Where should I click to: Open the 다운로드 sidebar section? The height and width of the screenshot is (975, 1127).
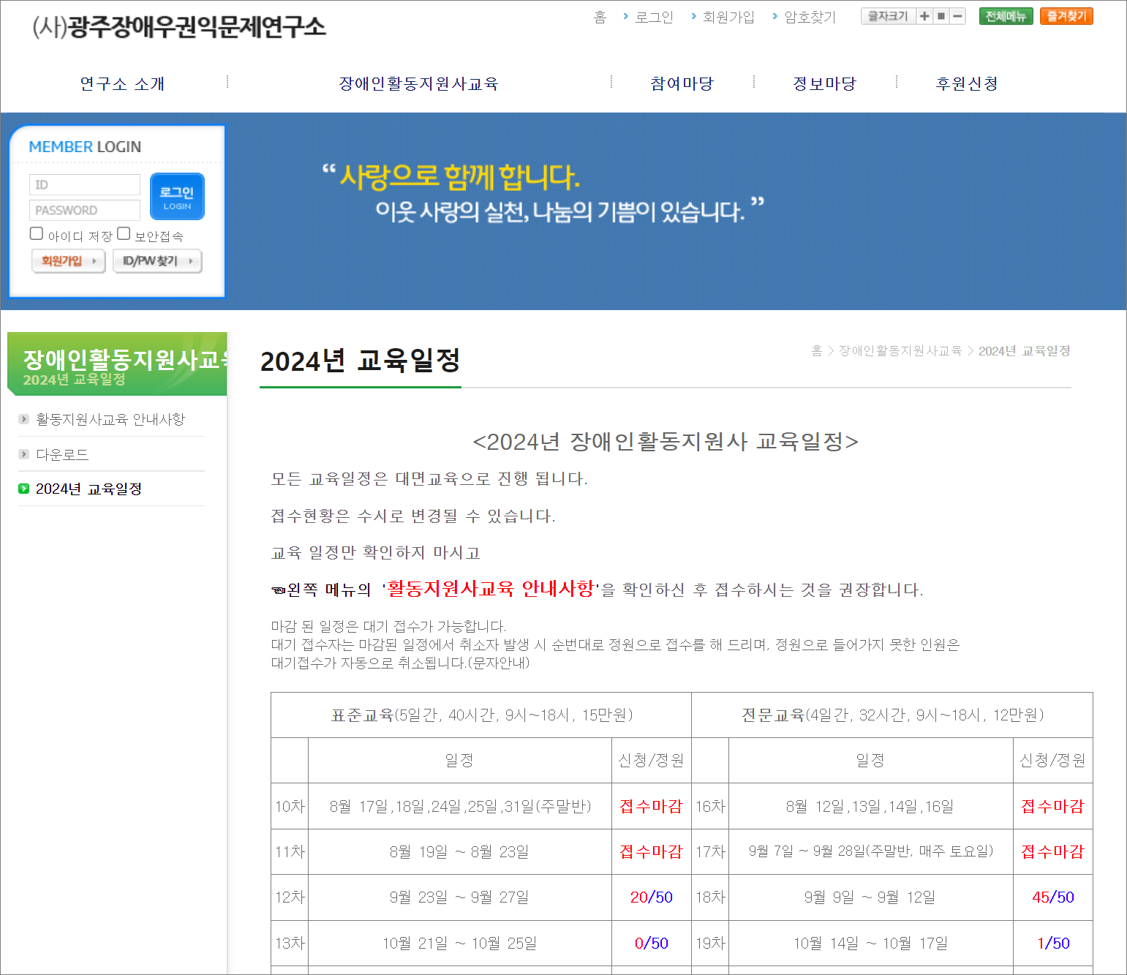[x=62, y=453]
